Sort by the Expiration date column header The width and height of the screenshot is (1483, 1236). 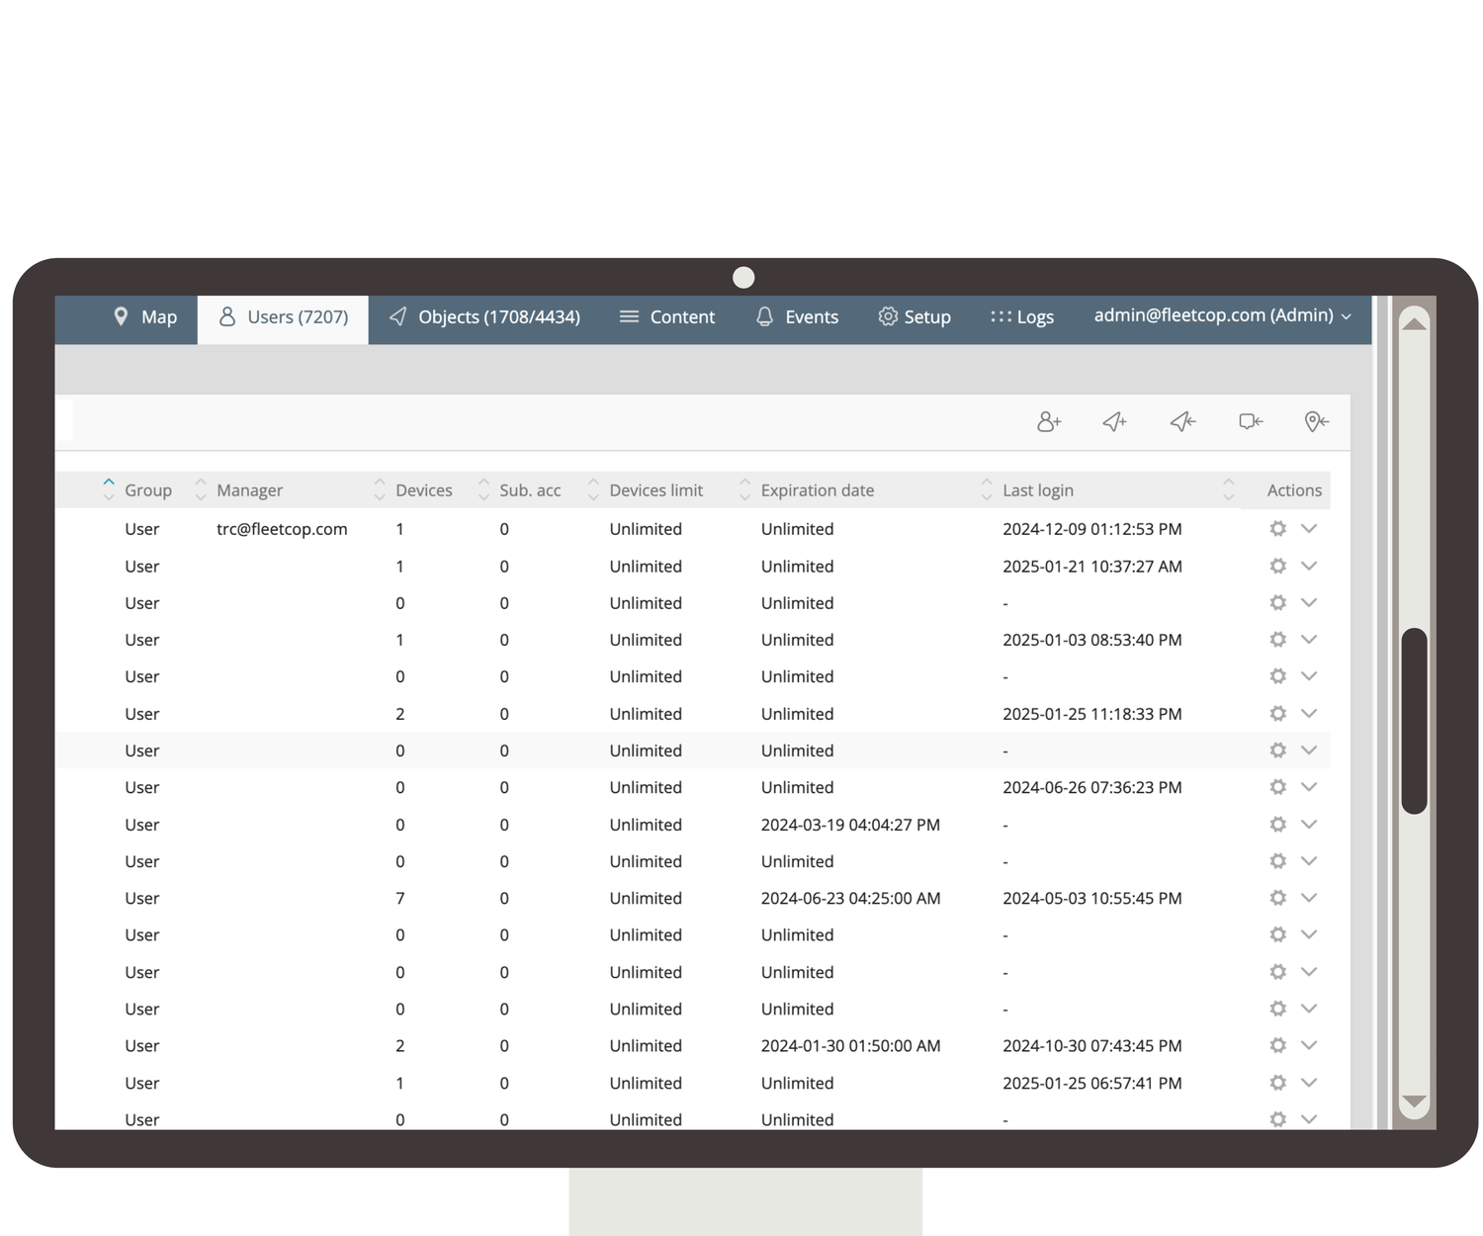tap(817, 490)
